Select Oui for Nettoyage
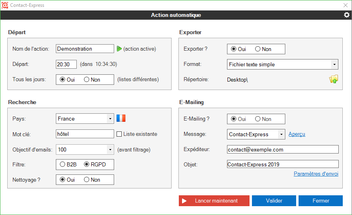The height and width of the screenshot is (215, 352). pos(68,180)
